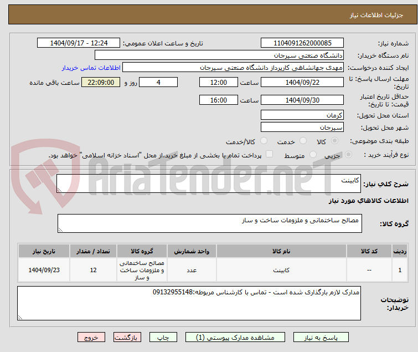The width and height of the screenshot is (418, 352).
Task: Click the چاپ print button
Action: (x=163, y=338)
